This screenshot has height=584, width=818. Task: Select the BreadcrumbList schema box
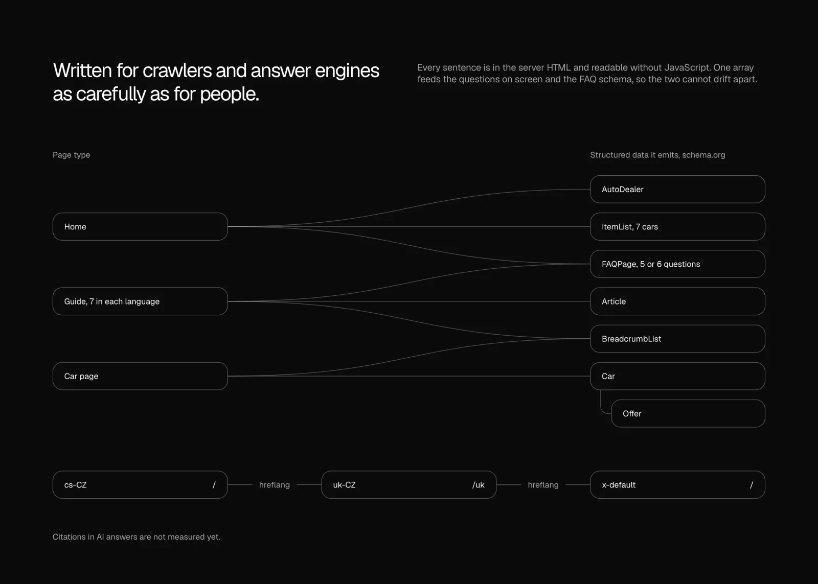tap(677, 339)
